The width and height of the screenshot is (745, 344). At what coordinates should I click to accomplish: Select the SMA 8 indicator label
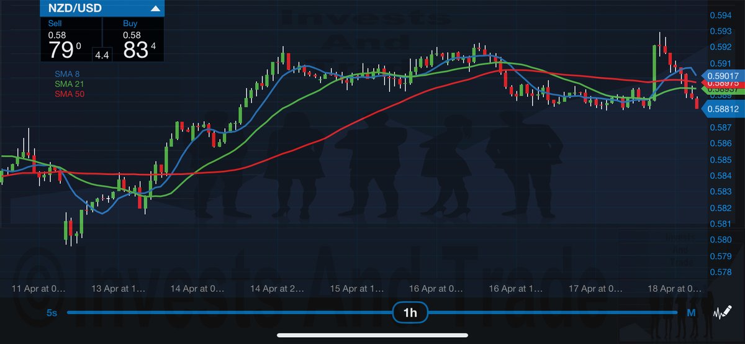pyautogui.click(x=67, y=74)
